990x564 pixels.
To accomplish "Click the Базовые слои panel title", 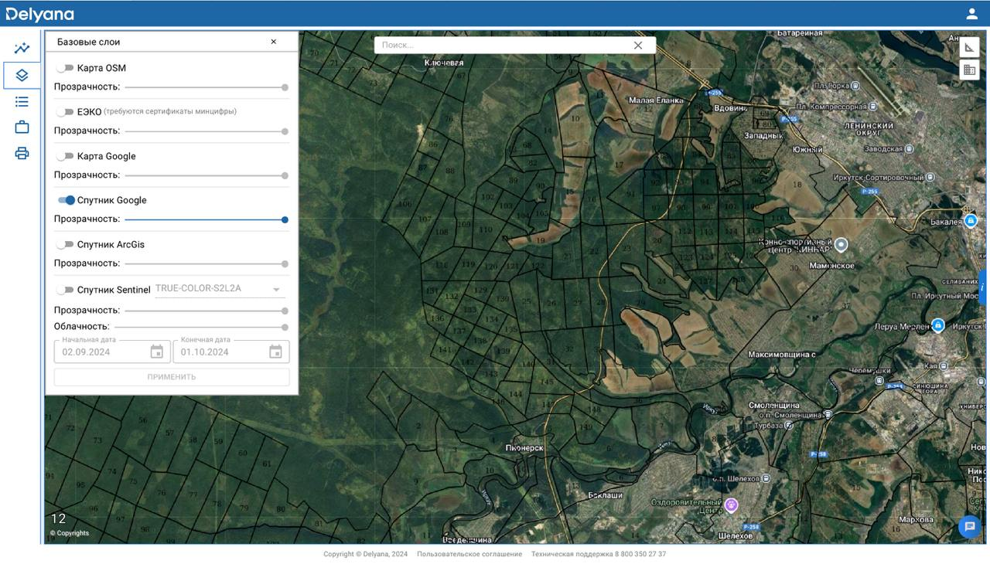I will click(x=89, y=42).
